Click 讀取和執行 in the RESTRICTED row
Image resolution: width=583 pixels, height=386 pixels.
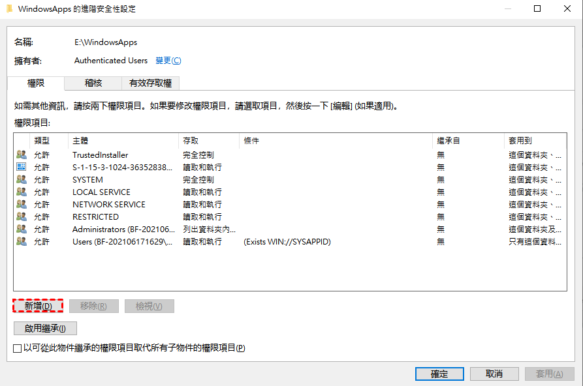tap(202, 217)
